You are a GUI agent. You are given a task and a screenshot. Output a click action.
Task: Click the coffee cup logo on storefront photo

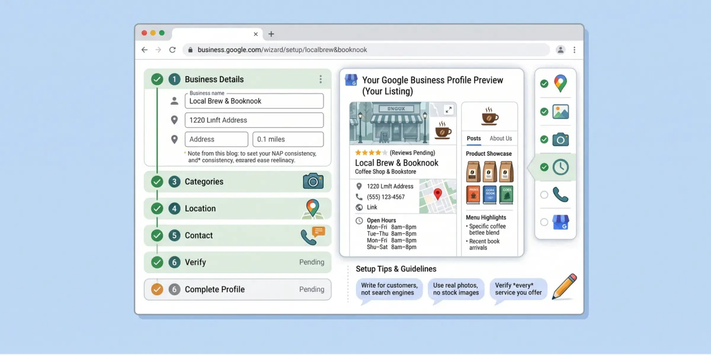click(443, 130)
